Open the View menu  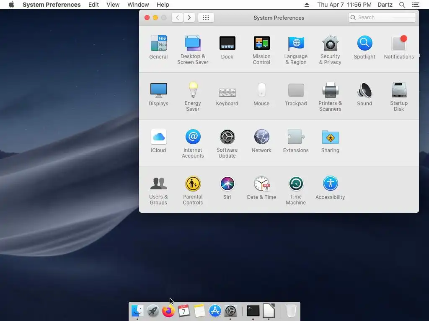(x=113, y=5)
